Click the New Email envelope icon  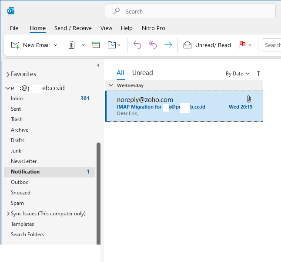click(x=15, y=45)
